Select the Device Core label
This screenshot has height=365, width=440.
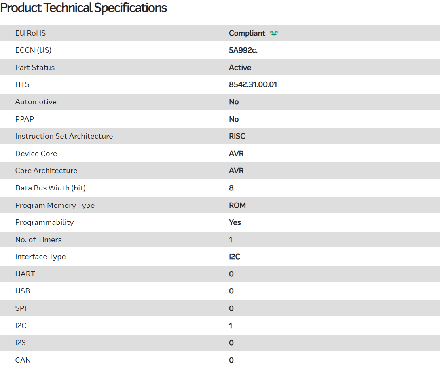pyautogui.click(x=36, y=154)
